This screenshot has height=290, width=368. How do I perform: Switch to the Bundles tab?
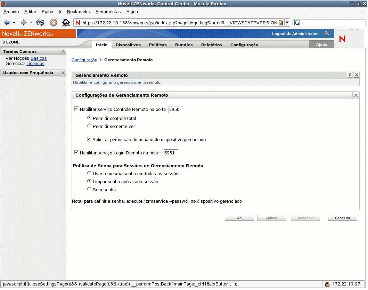coord(184,45)
